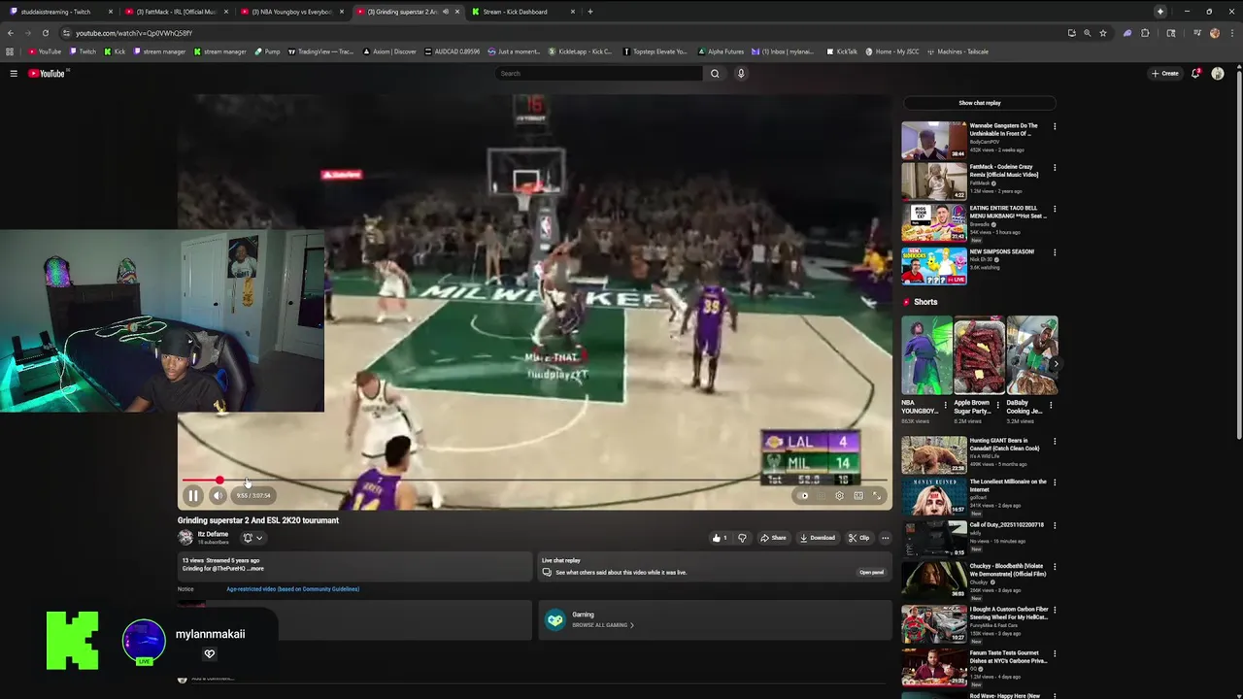
Task: Seek using the red video progress bar
Action: pos(534,481)
